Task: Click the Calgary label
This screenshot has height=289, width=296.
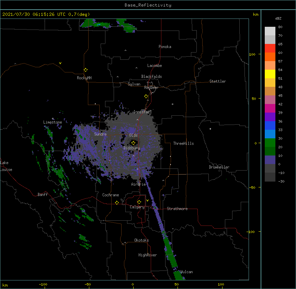Action: tap(137, 207)
